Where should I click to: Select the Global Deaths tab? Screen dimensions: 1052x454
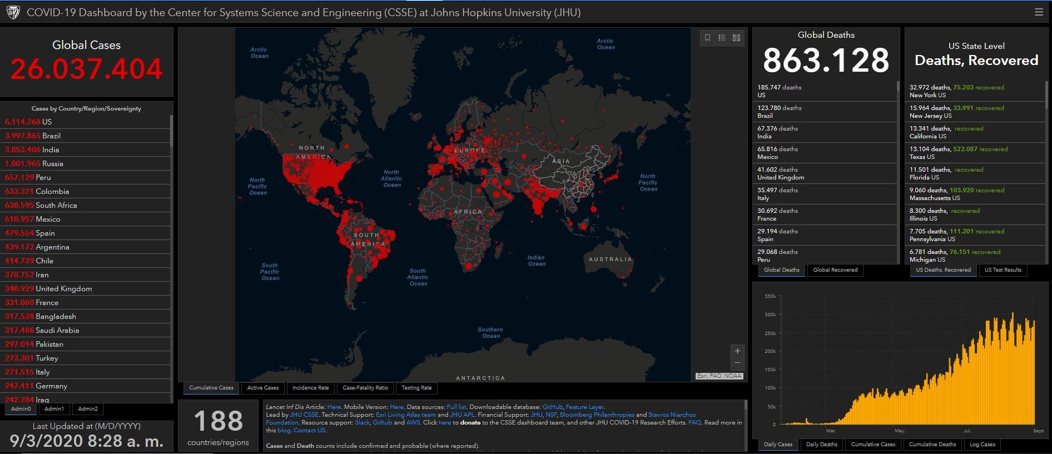[782, 270]
